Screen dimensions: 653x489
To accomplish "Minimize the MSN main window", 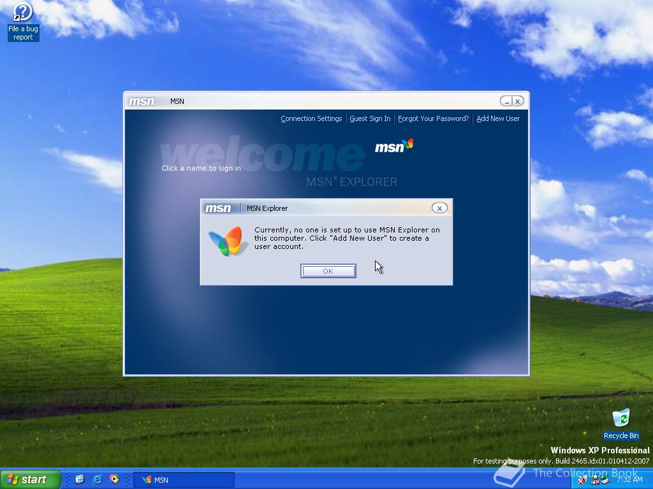I will (x=506, y=101).
